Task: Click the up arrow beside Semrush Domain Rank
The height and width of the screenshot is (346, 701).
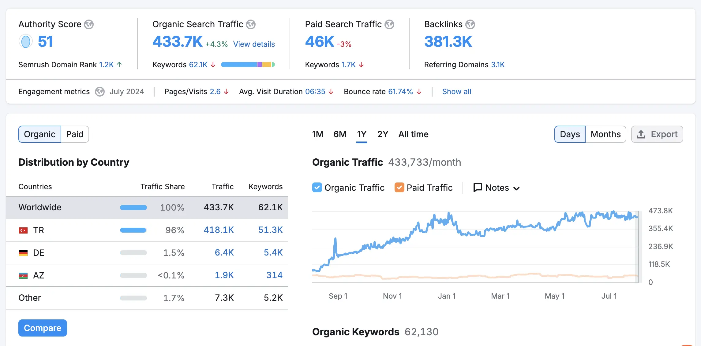Action: point(119,64)
